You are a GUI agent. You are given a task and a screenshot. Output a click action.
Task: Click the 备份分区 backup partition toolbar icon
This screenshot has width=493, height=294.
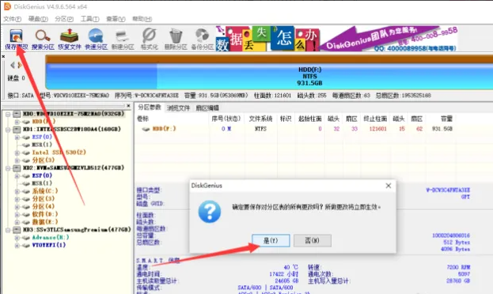tap(202, 40)
